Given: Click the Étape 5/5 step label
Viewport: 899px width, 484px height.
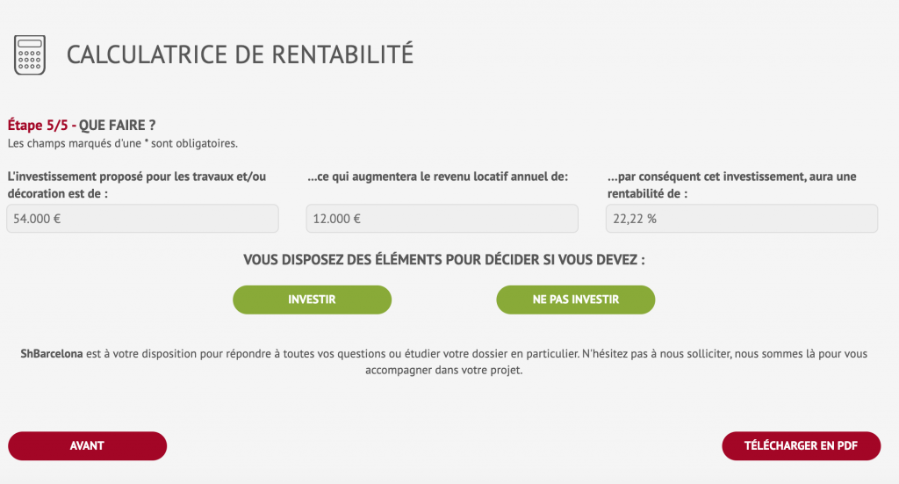Looking at the screenshot, I should (x=38, y=126).
